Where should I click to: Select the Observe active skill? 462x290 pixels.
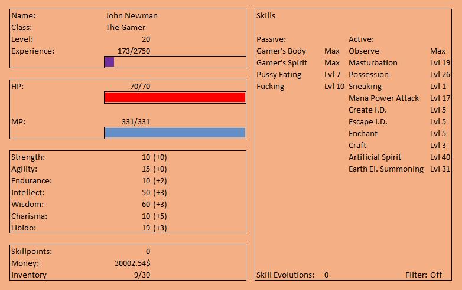pos(364,51)
